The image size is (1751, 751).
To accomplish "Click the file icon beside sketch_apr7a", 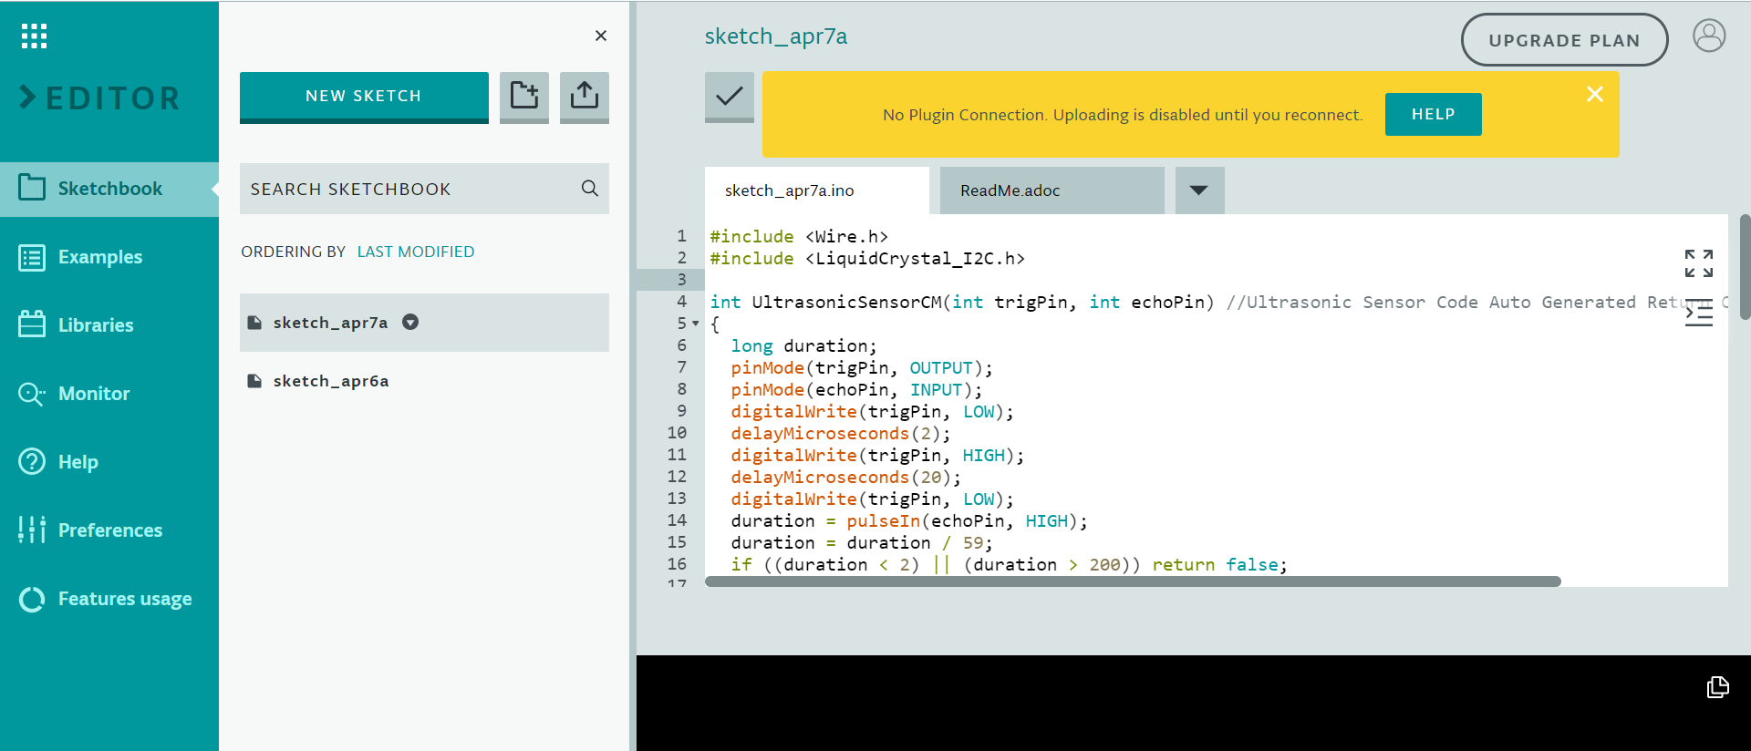I will [255, 323].
